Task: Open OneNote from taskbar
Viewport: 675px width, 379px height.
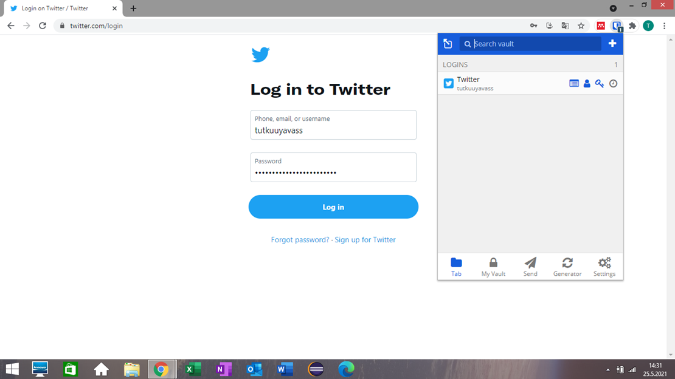Action: [224, 369]
